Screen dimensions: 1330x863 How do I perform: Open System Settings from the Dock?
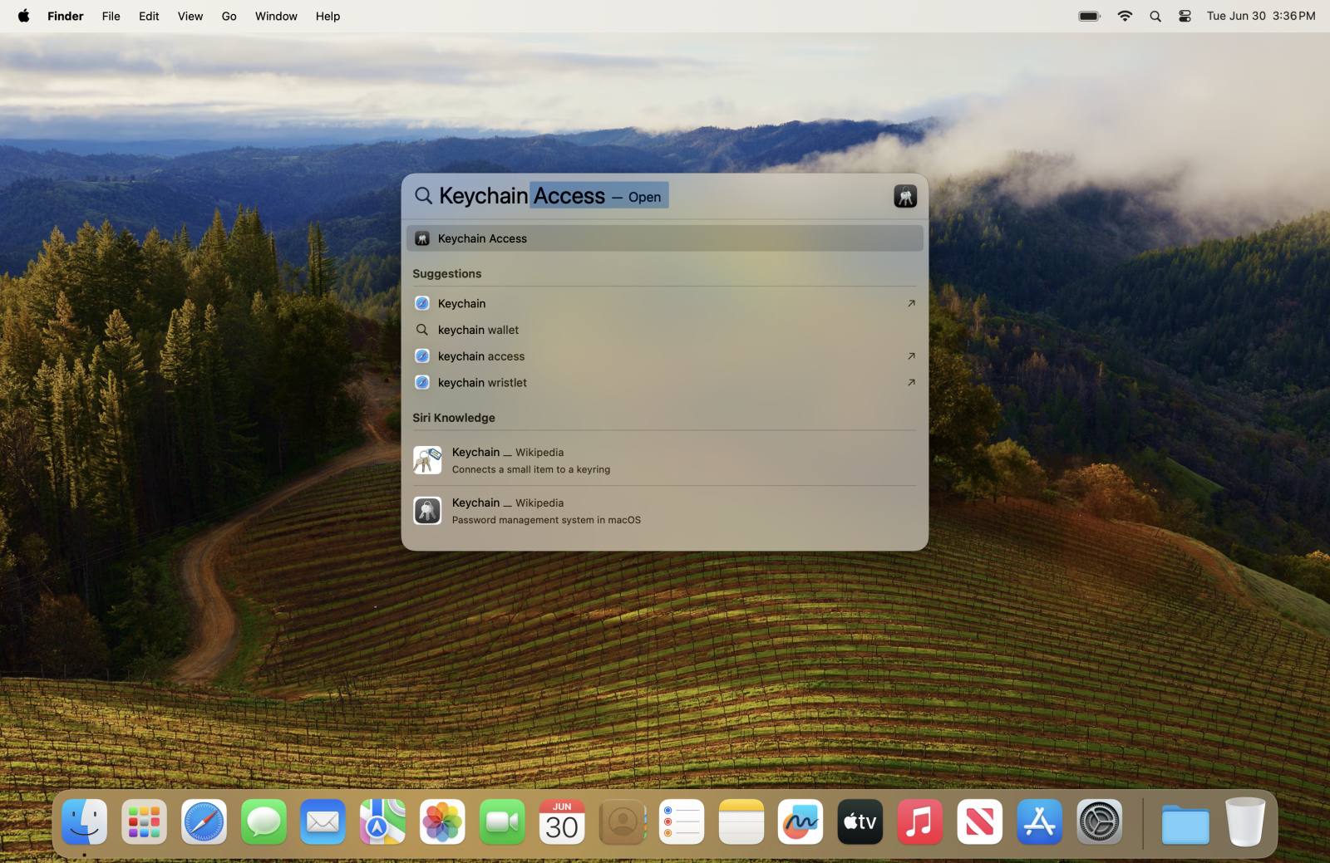(x=1100, y=822)
